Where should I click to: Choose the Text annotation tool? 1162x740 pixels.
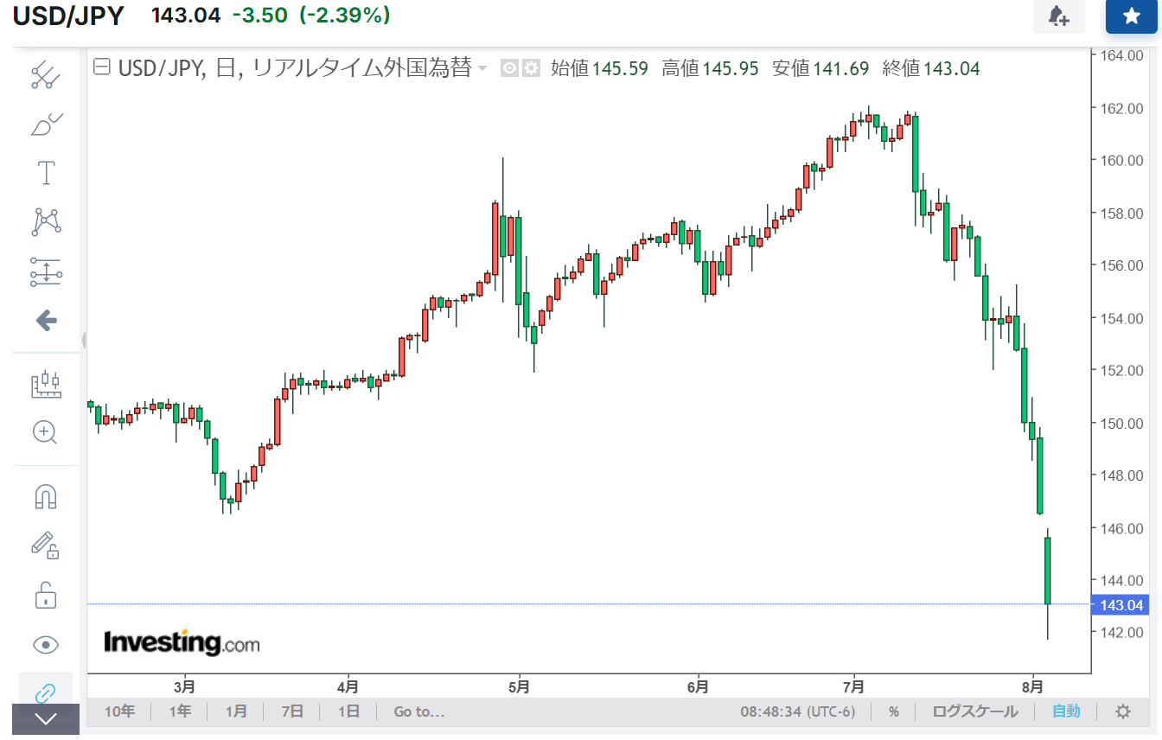[x=45, y=173]
